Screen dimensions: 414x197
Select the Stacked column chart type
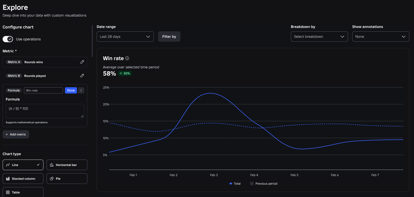coord(23,179)
